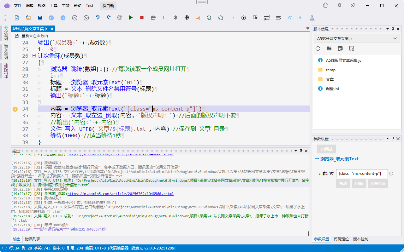This screenshot has width=404, height=252.
Task: Click the new file icon in toolbar
Action: [x=17, y=18]
